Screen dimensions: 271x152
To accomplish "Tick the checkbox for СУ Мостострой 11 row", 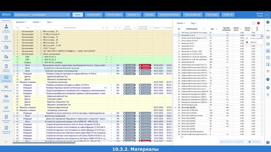I will [x=14, y=34].
